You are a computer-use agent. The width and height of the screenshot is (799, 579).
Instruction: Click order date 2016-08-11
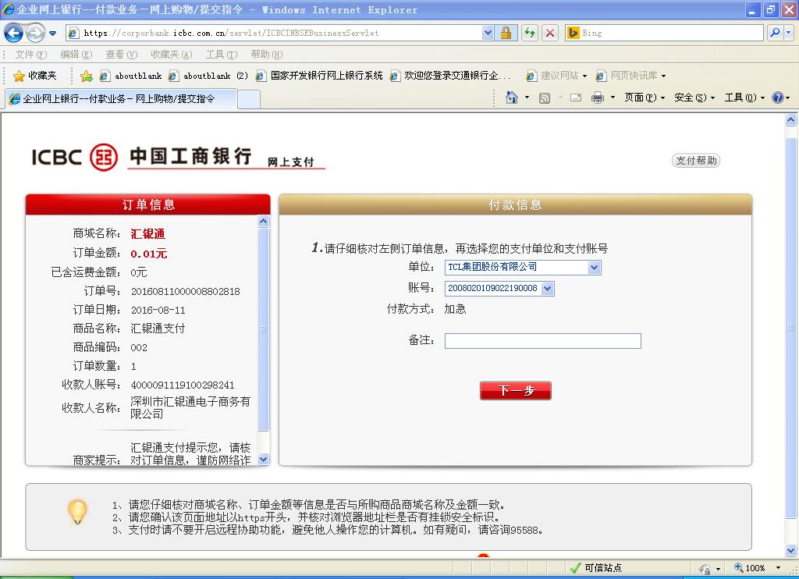pyautogui.click(x=158, y=311)
